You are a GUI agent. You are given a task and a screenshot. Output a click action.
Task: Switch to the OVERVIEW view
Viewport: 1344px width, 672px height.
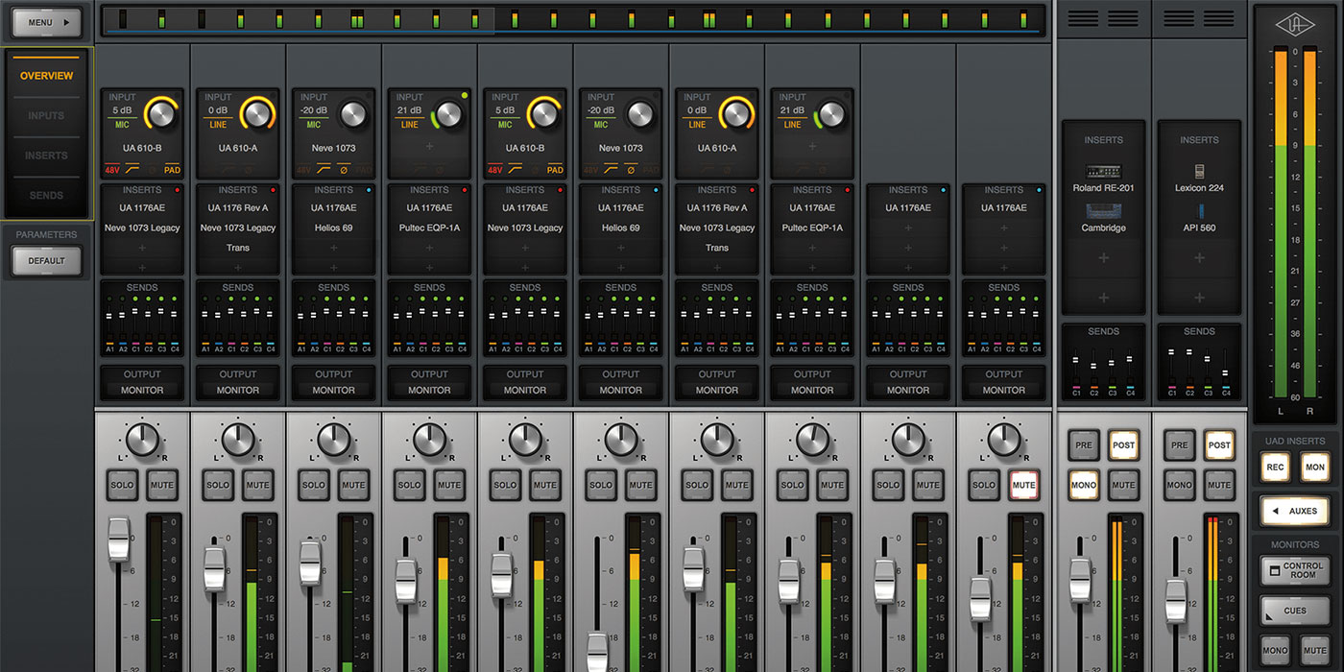click(47, 76)
